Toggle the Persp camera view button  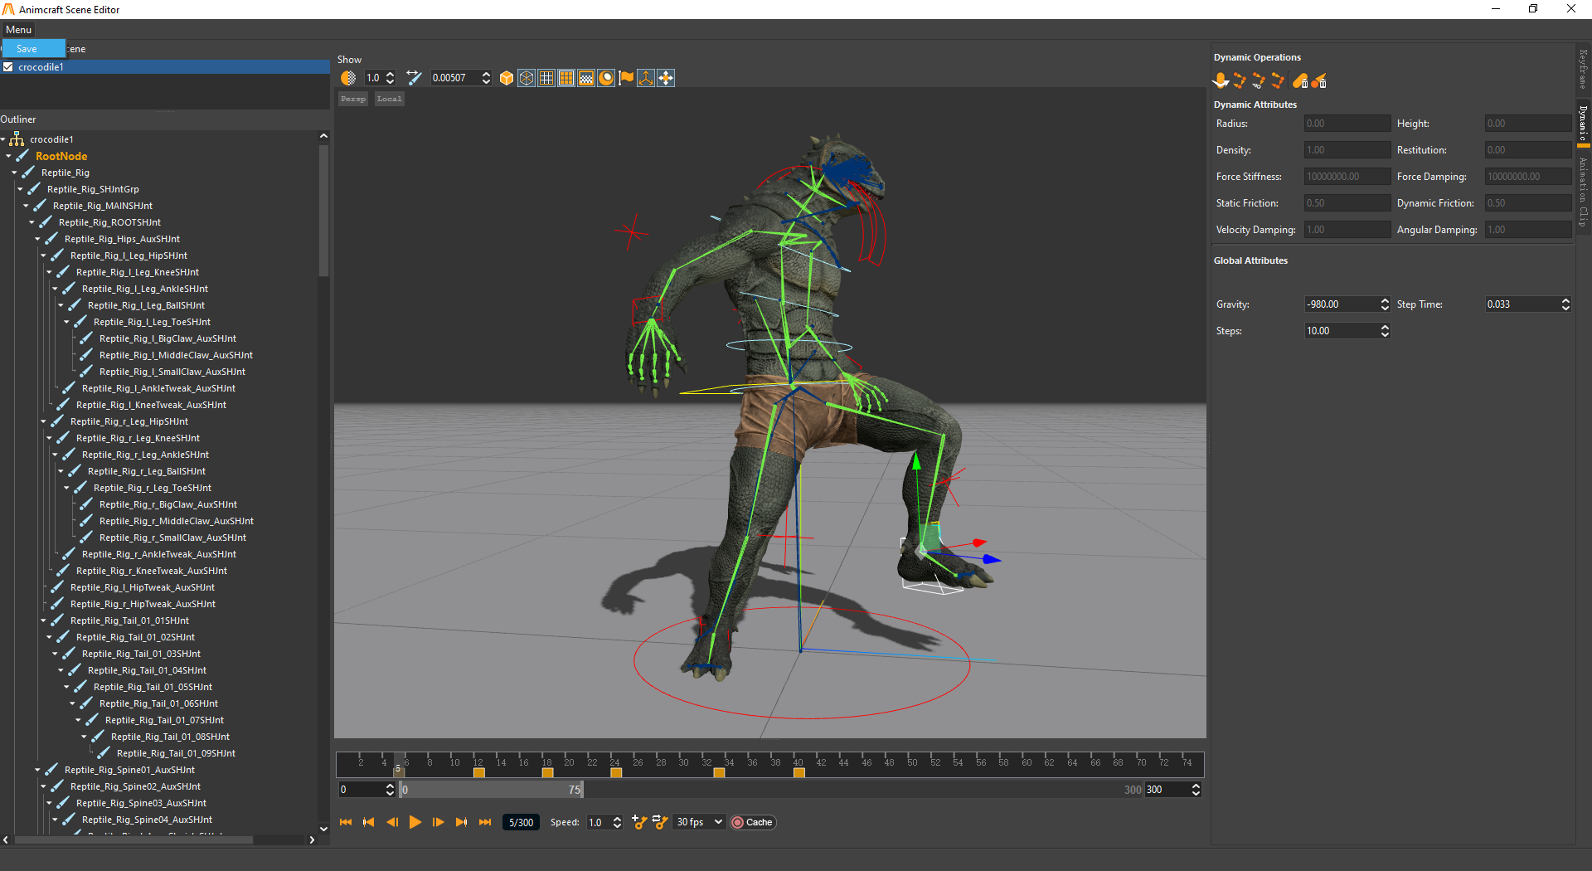353,99
